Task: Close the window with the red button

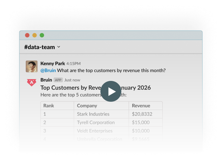Action: tap(27, 35)
